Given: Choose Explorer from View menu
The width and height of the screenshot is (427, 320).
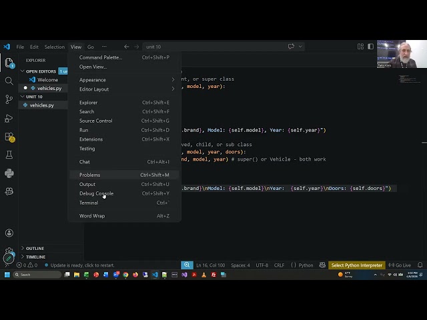Looking at the screenshot, I should [124, 102].
